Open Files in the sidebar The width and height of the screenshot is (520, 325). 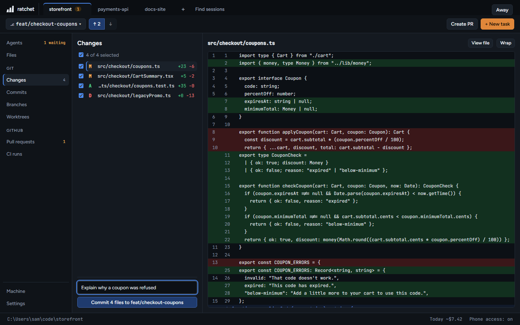(x=36, y=55)
